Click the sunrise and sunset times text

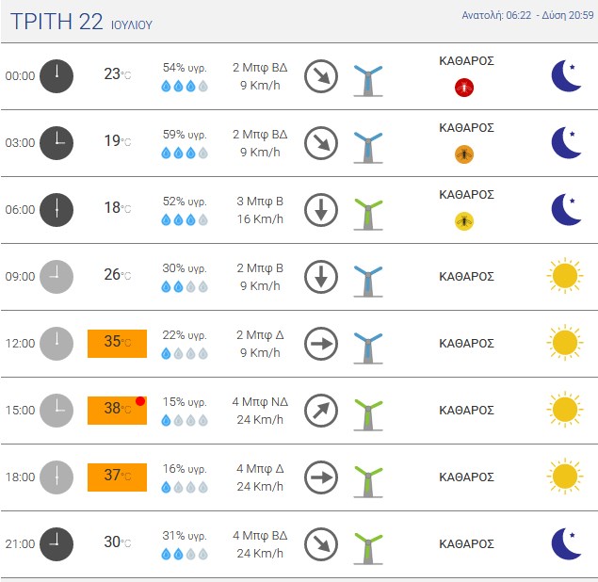tap(527, 15)
